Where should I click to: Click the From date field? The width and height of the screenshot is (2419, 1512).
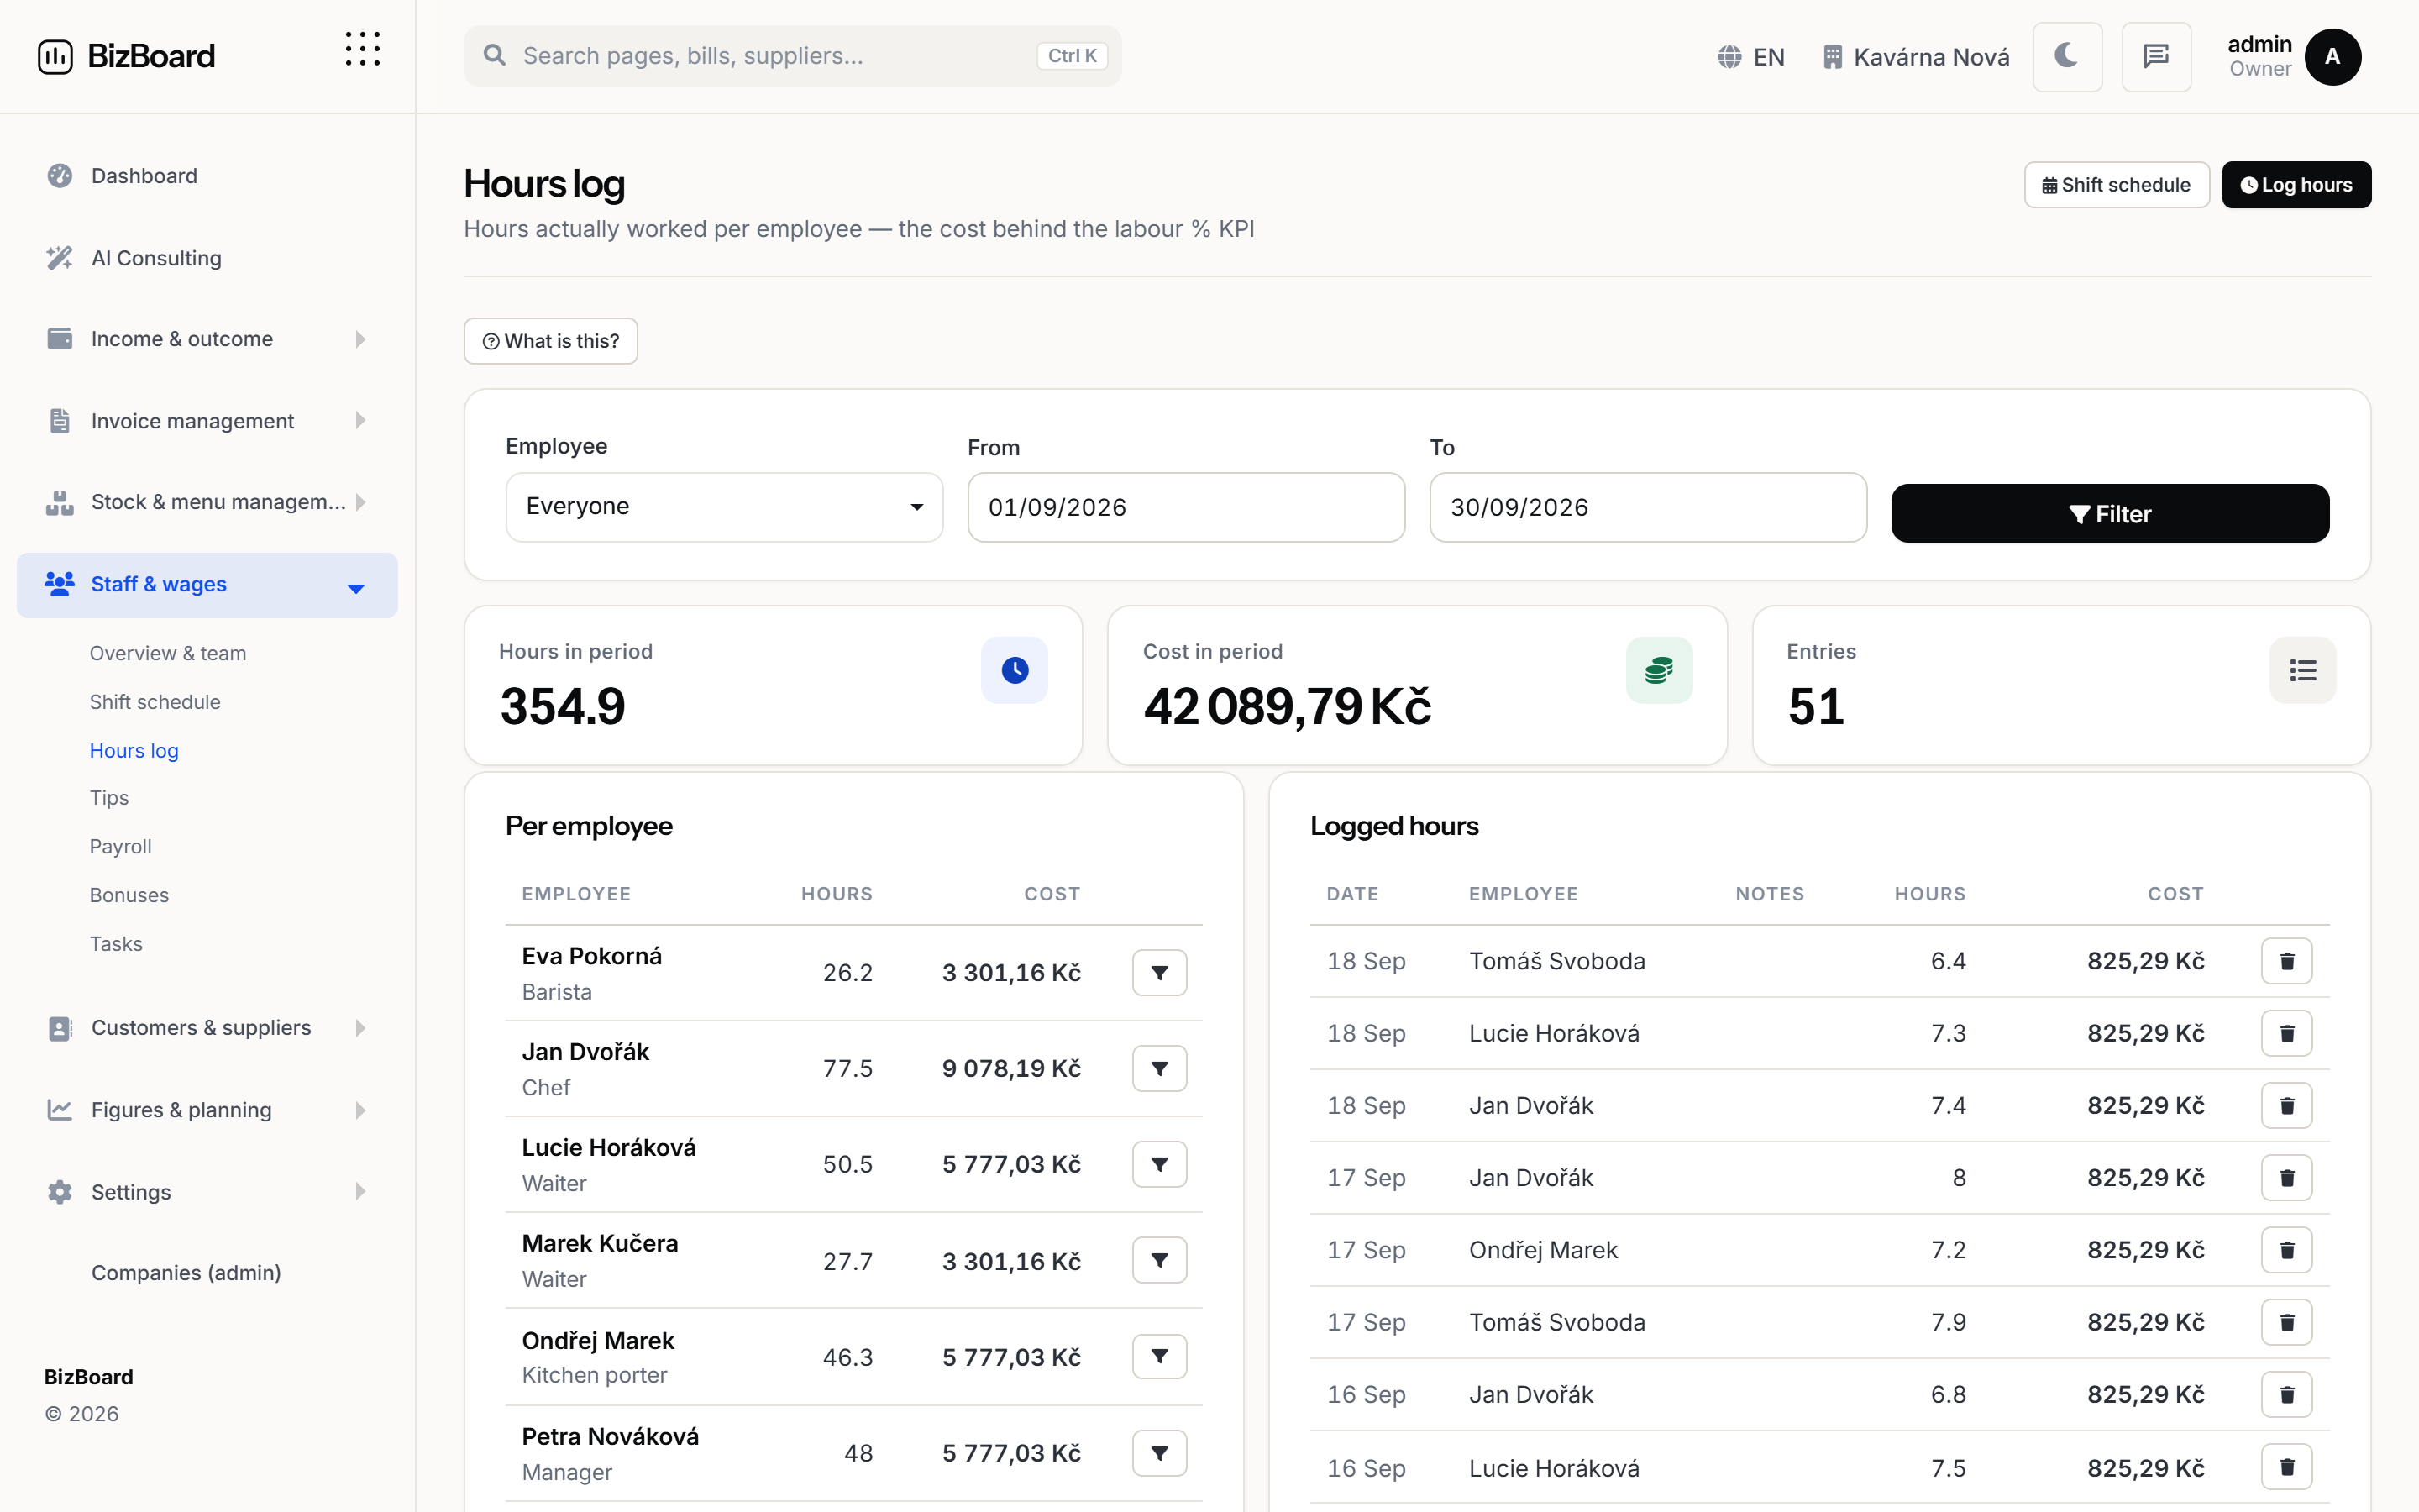coord(1185,508)
